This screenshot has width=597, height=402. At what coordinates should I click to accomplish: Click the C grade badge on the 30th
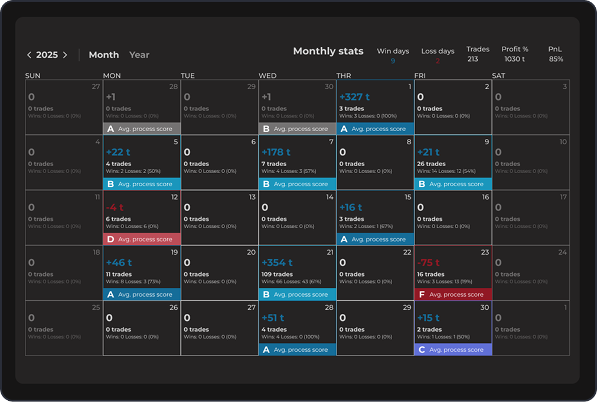point(421,350)
